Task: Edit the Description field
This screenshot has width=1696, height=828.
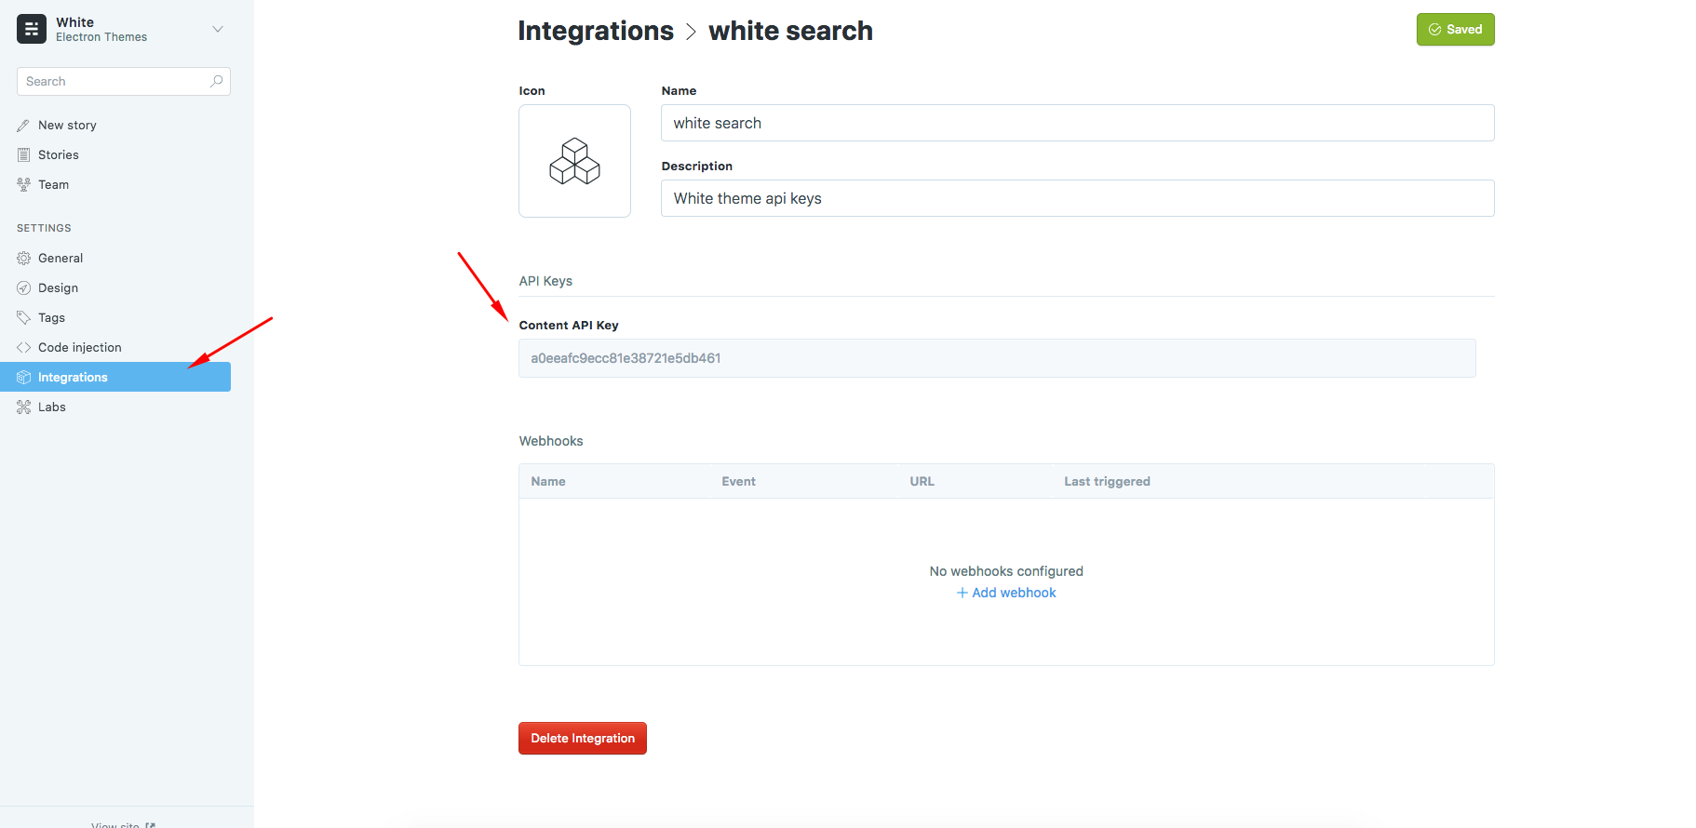Action: (x=1077, y=198)
